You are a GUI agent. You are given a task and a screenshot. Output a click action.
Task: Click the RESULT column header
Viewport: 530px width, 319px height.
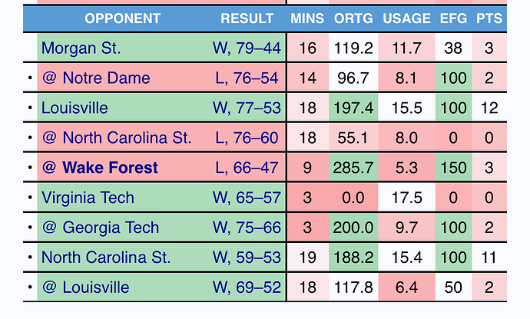coord(247,18)
